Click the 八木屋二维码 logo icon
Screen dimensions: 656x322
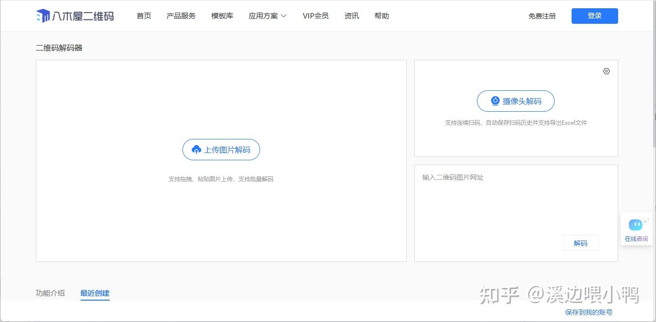click(x=43, y=16)
